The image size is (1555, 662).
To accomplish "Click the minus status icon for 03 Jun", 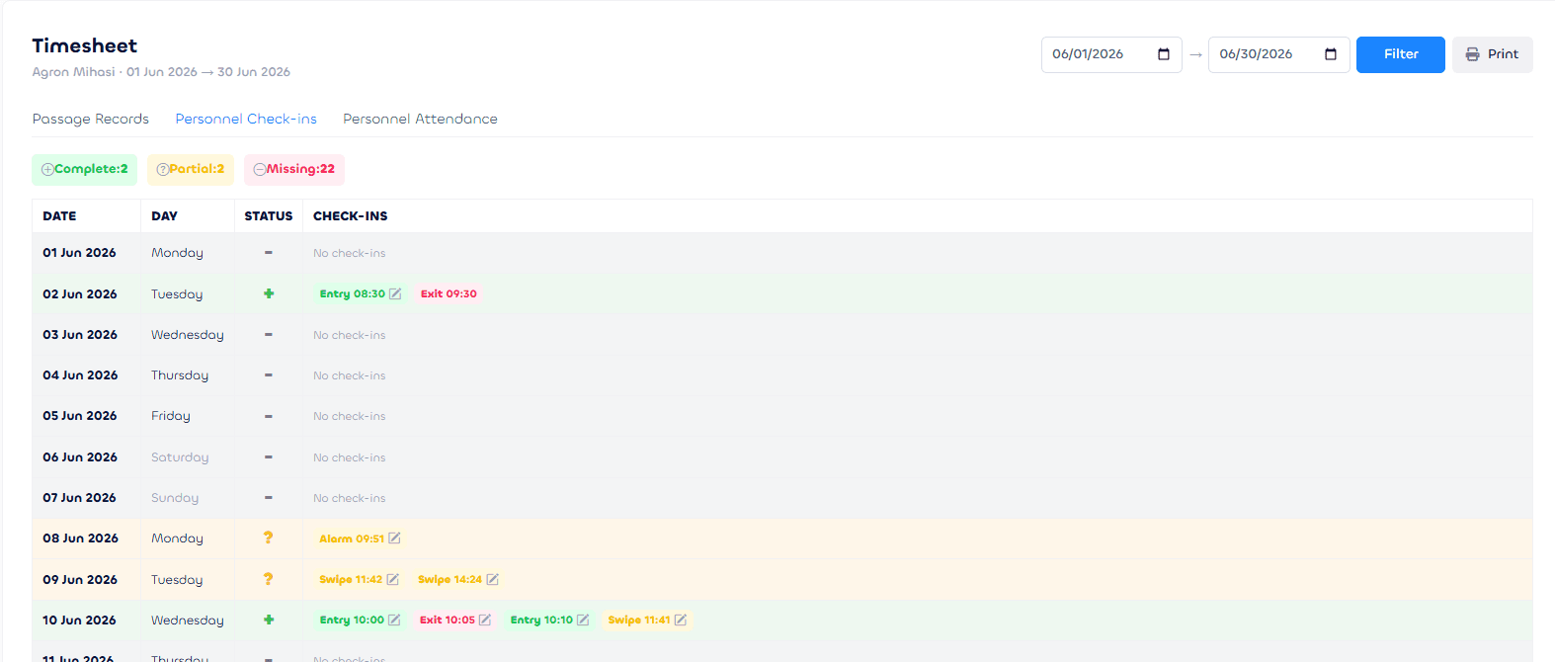I will pos(269,334).
